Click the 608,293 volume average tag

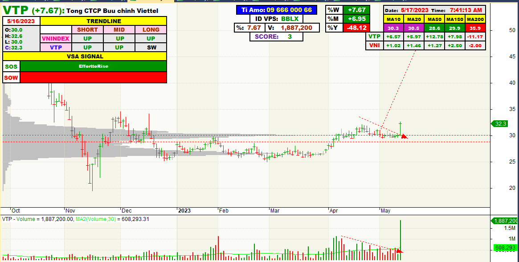coord(506,247)
